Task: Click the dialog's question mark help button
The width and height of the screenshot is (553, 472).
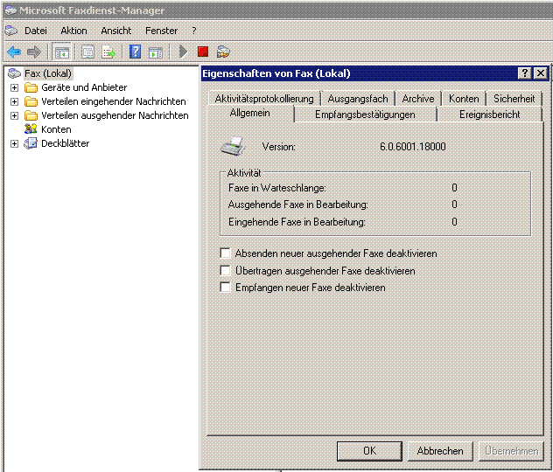Action: point(524,73)
